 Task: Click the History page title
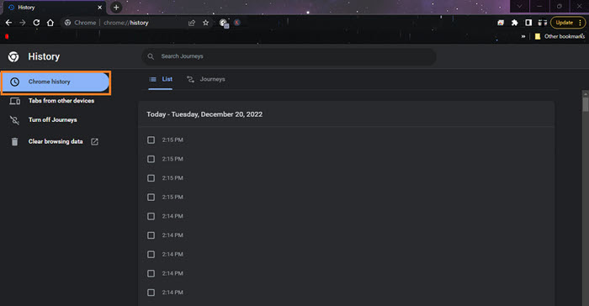click(x=44, y=56)
